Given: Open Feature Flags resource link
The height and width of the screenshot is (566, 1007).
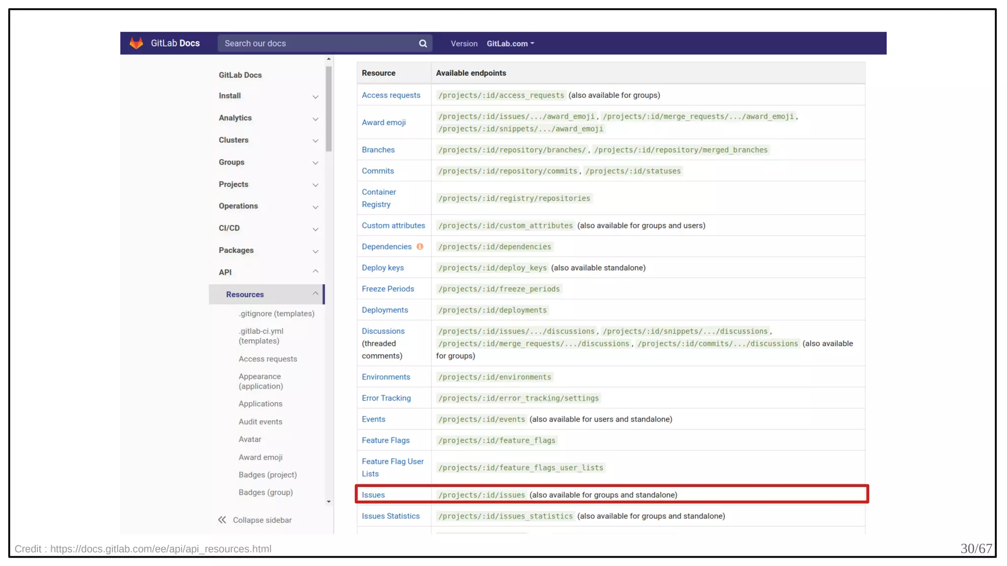Looking at the screenshot, I should pyautogui.click(x=385, y=440).
